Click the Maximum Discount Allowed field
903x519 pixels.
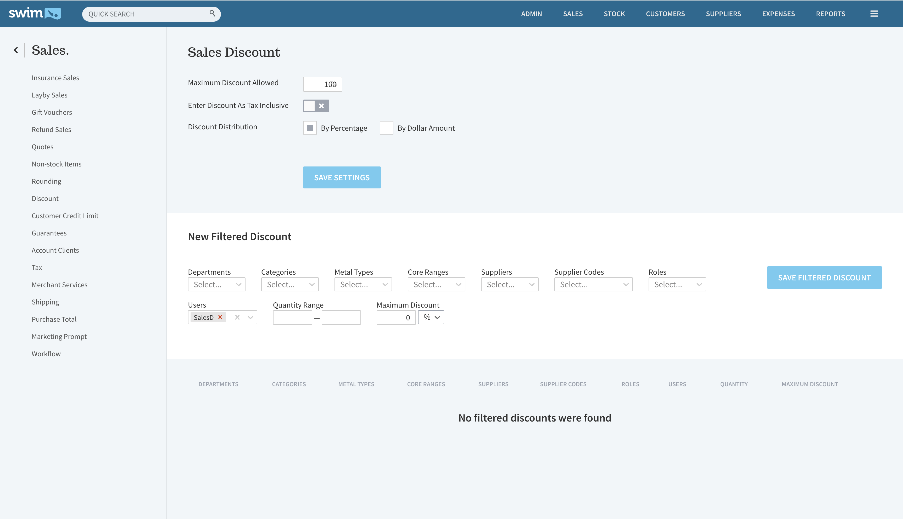coord(322,84)
